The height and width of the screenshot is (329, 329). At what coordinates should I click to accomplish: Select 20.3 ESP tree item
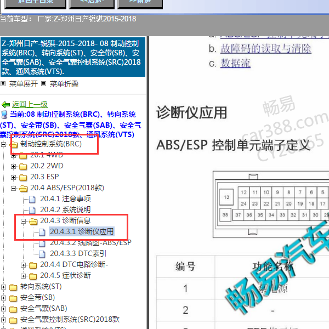(44, 177)
